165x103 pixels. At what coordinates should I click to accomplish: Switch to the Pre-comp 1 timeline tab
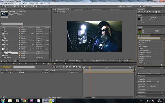pos(29,64)
